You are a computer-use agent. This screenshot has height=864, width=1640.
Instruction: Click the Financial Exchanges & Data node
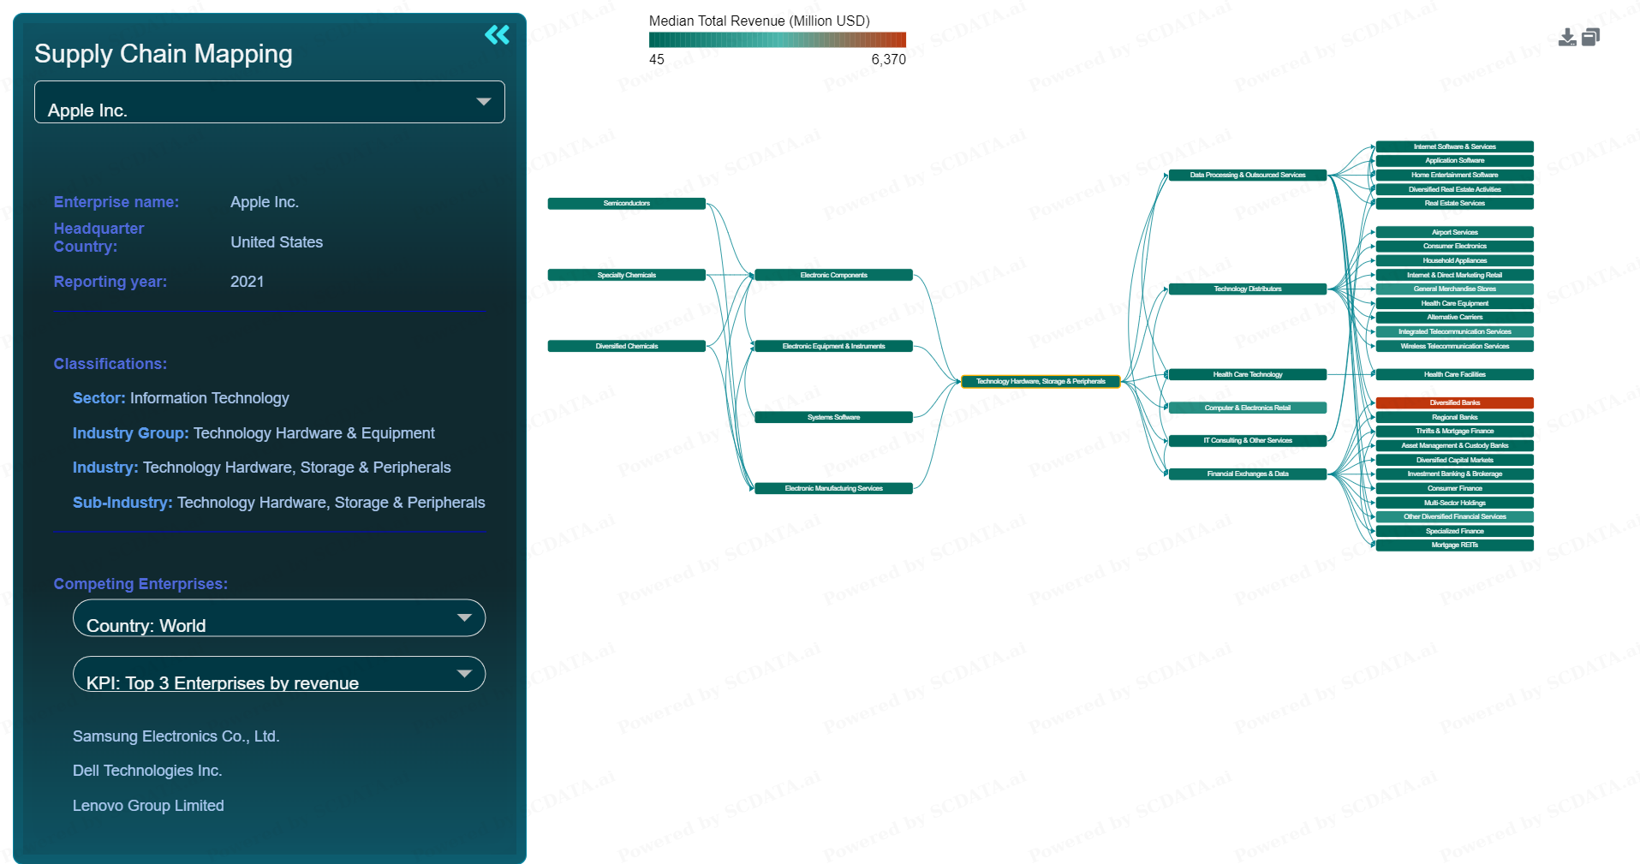point(1247,474)
